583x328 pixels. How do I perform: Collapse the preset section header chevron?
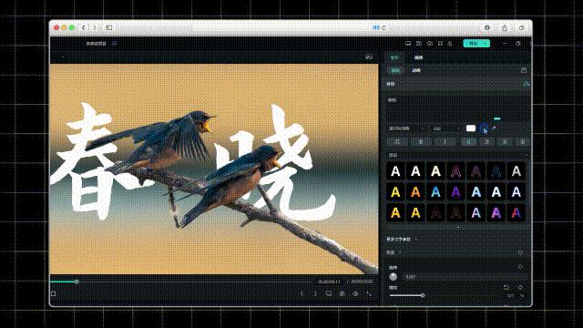click(527, 156)
